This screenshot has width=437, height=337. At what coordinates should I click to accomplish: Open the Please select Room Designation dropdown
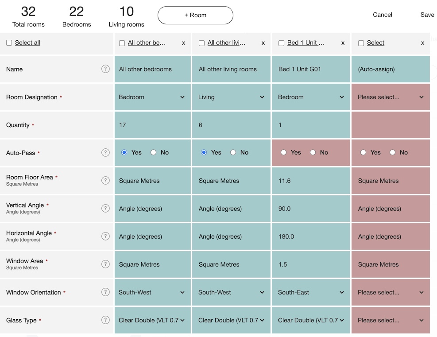pyautogui.click(x=390, y=97)
